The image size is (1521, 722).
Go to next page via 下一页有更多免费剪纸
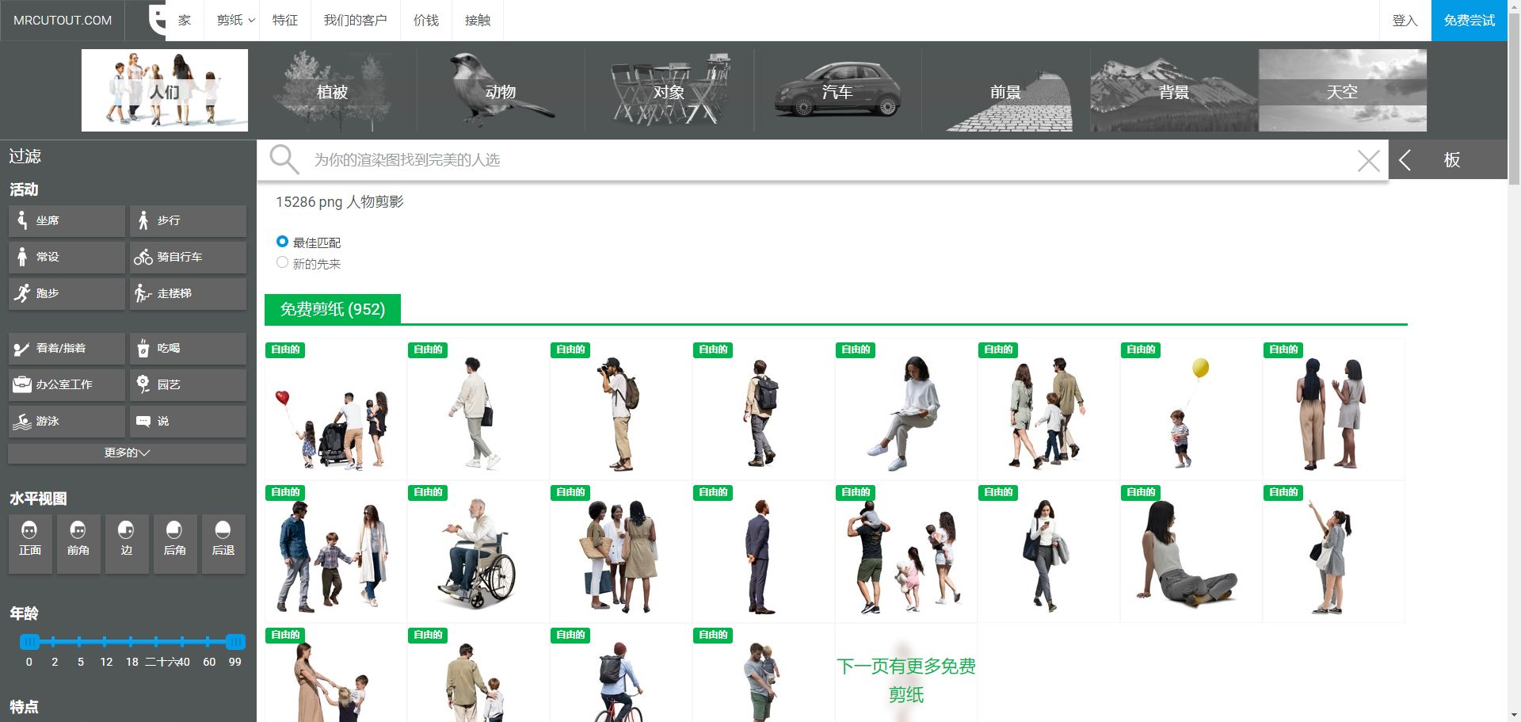point(906,680)
